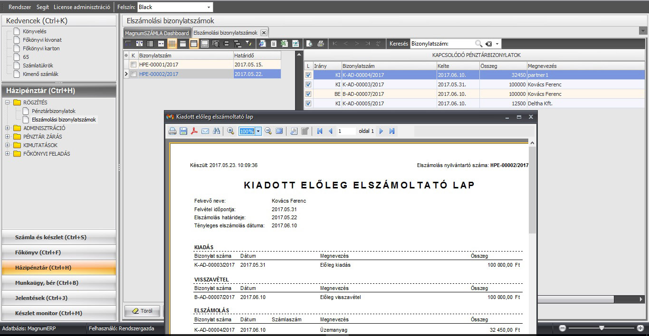Image resolution: width=649 pixels, height=336 pixels.
Task: Open the Főkönyv (Ctrl+F) module
Action: pyautogui.click(x=59, y=252)
